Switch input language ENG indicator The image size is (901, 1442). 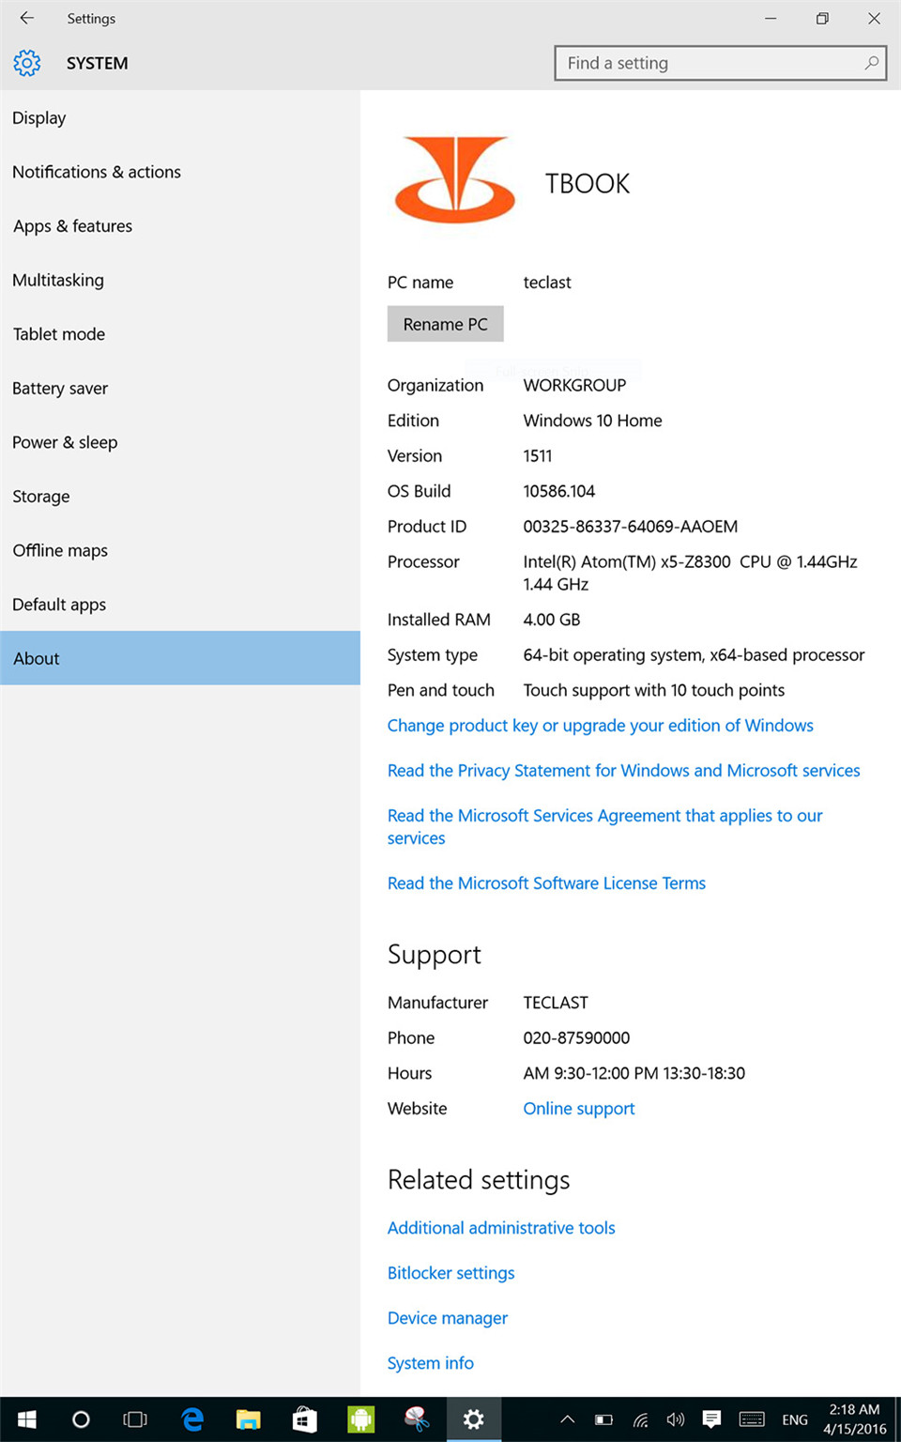795,1420
